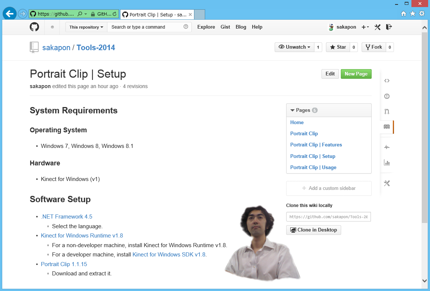Open the sakapon owner link in breadcrumb

click(56, 48)
